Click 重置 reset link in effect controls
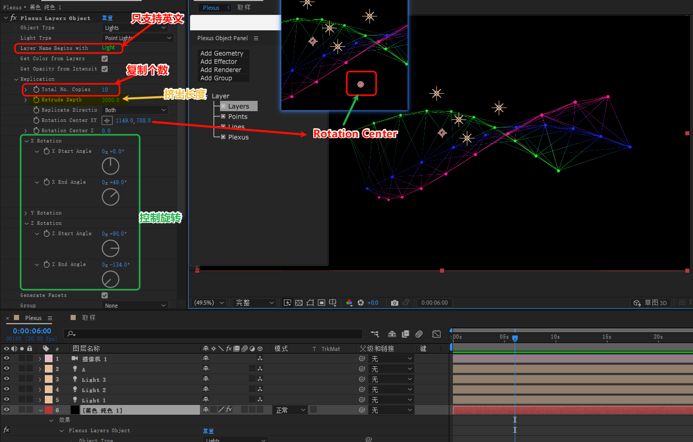This screenshot has width=693, height=442. click(x=107, y=18)
